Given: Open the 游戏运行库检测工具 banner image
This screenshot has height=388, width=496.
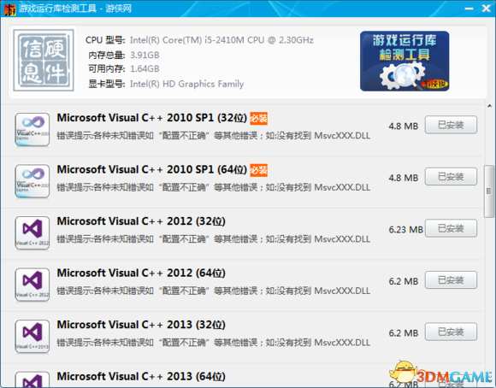Looking at the screenshot, I should [x=404, y=61].
